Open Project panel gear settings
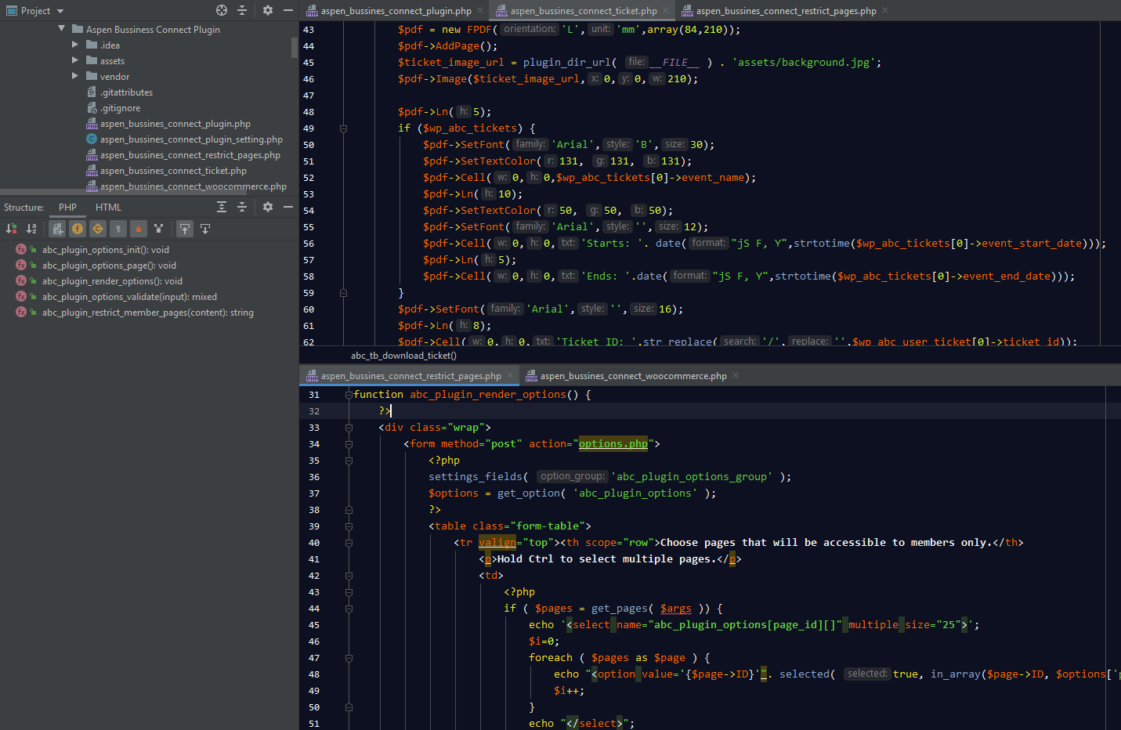 pos(268,10)
